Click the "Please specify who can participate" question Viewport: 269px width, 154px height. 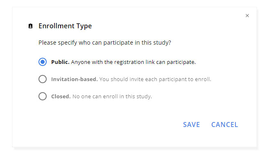pos(105,43)
